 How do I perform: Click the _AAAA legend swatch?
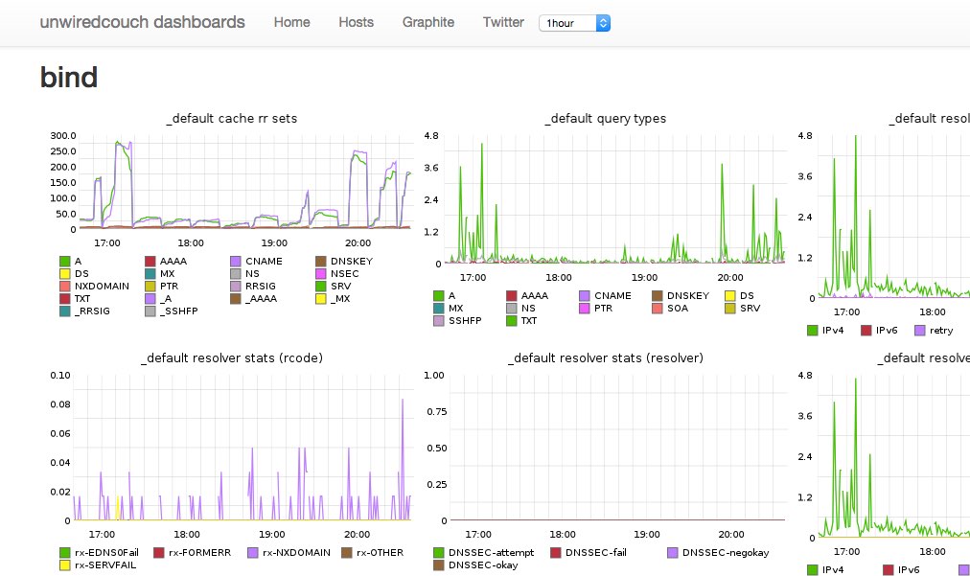pos(236,298)
